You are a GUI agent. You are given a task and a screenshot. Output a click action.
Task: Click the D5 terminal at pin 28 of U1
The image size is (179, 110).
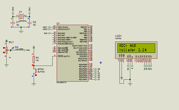[96, 75]
